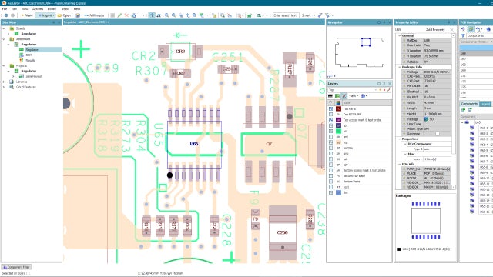Open the Tools menu
493x277 pixels.
65,8
